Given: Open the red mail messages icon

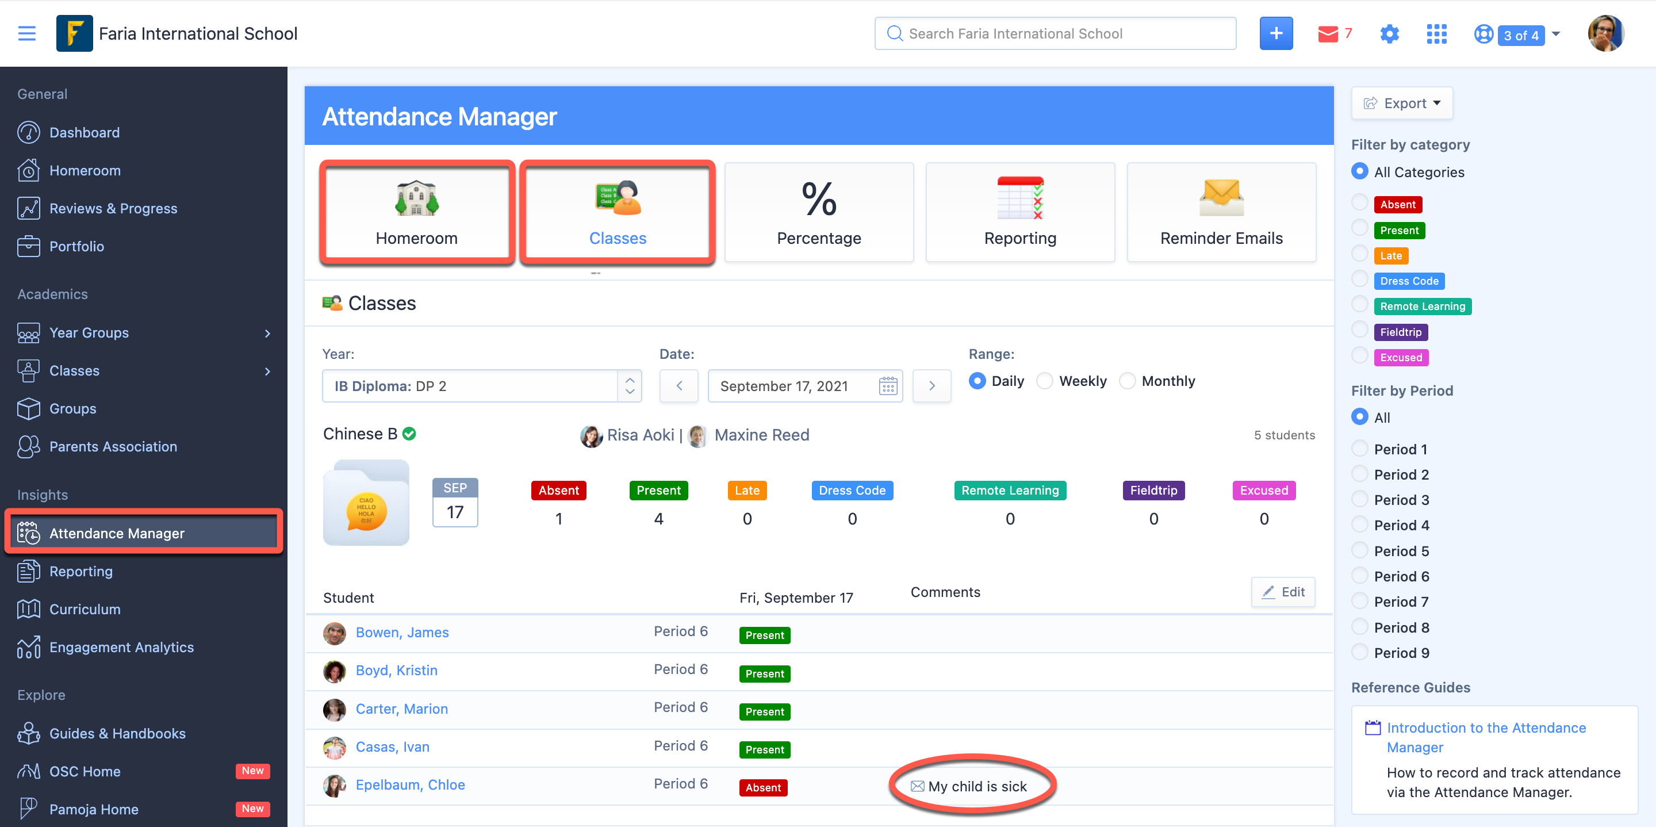Looking at the screenshot, I should pos(1328,33).
